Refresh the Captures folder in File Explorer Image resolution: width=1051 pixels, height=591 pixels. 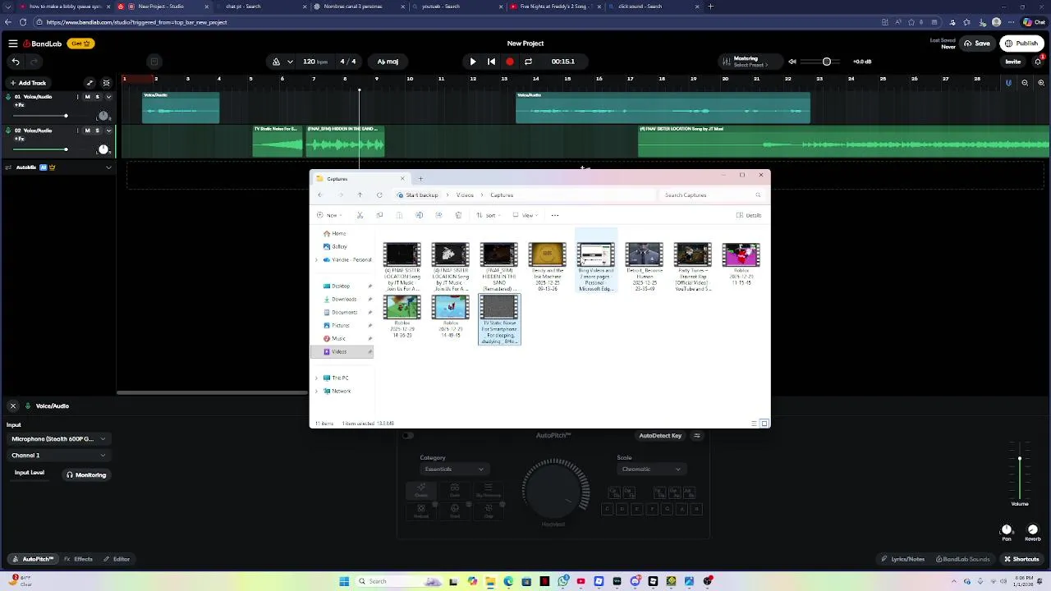pyautogui.click(x=379, y=195)
